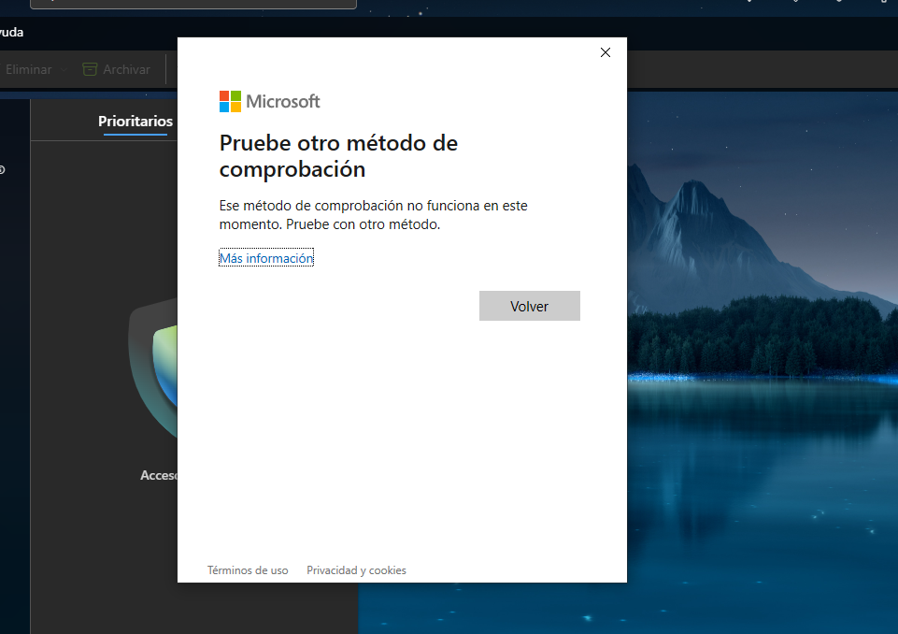Open the Privacidad y cookies link
Screen dimensions: 898x634
356,569
